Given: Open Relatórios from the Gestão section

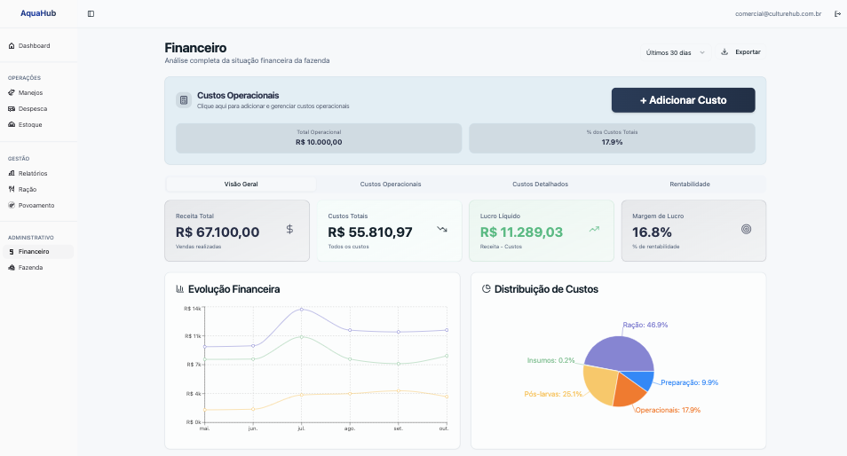Looking at the screenshot, I should (x=33, y=173).
